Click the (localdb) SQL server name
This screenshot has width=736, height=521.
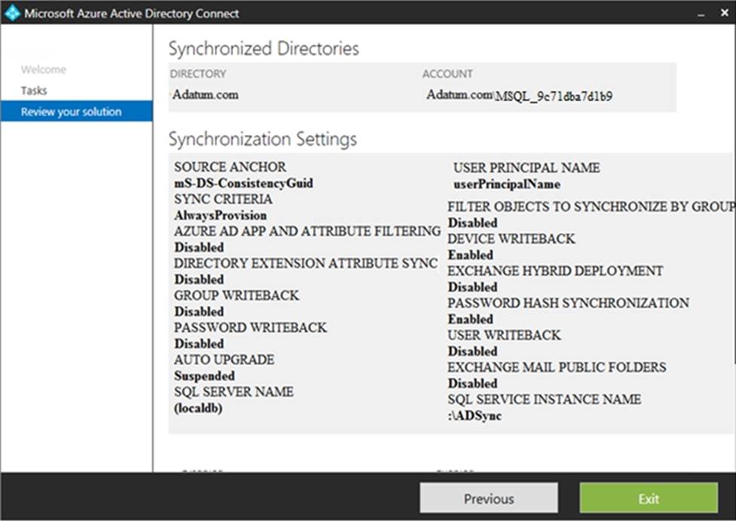click(198, 408)
